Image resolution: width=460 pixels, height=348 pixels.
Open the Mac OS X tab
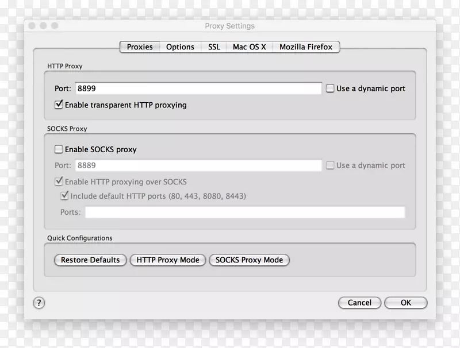[250, 47]
